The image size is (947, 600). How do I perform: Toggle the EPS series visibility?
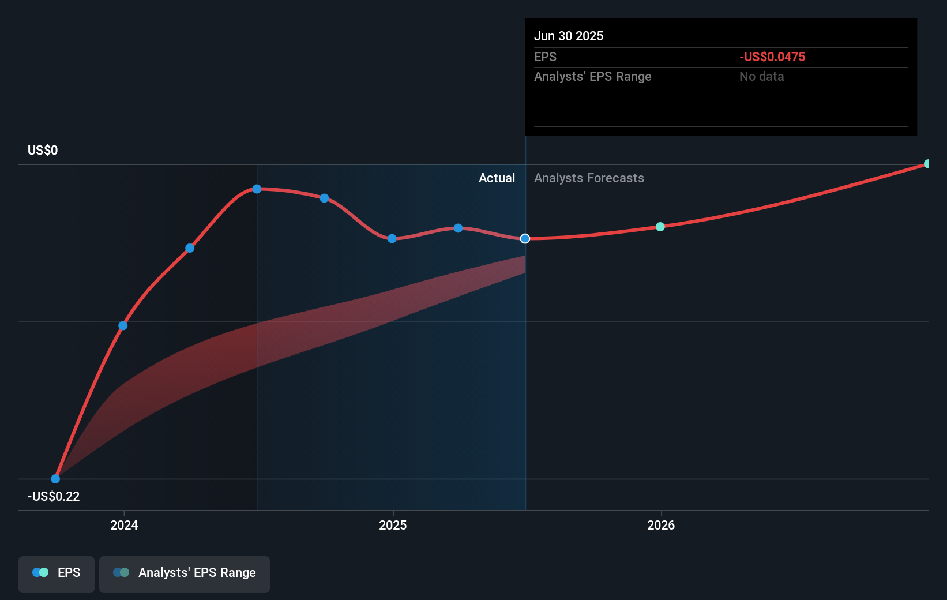pos(56,574)
